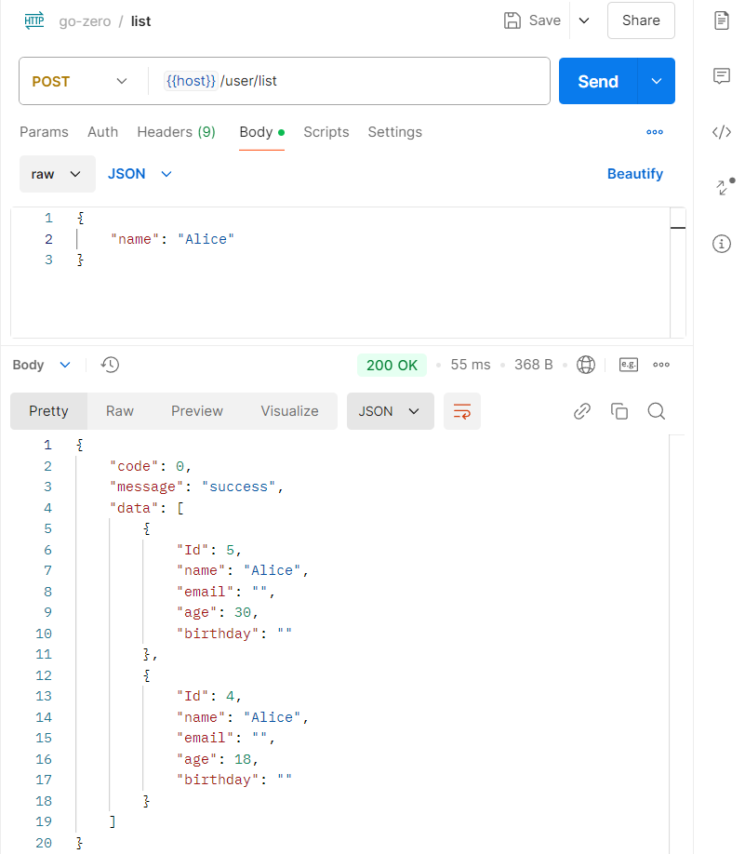The image size is (745, 854).
Task: Click the globe network icon
Action: point(586,365)
